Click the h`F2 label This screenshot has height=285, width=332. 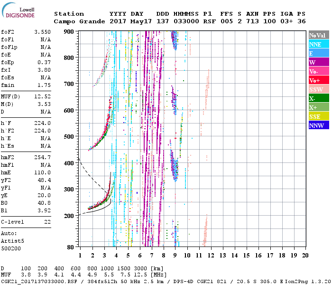click(x=8, y=131)
